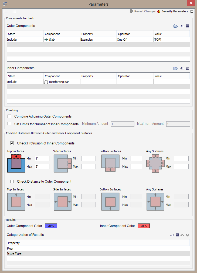
Task: Select the Floor categorization row
Action: [98, 249]
